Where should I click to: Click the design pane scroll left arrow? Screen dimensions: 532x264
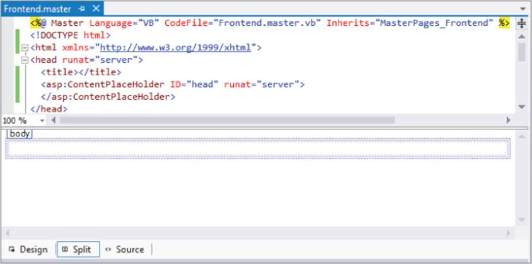[x=8, y=233]
